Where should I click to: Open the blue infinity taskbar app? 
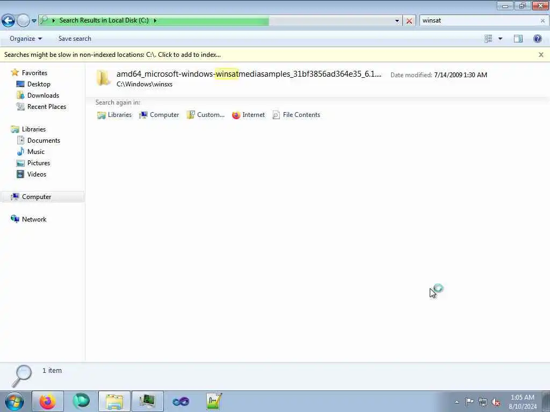click(x=181, y=401)
